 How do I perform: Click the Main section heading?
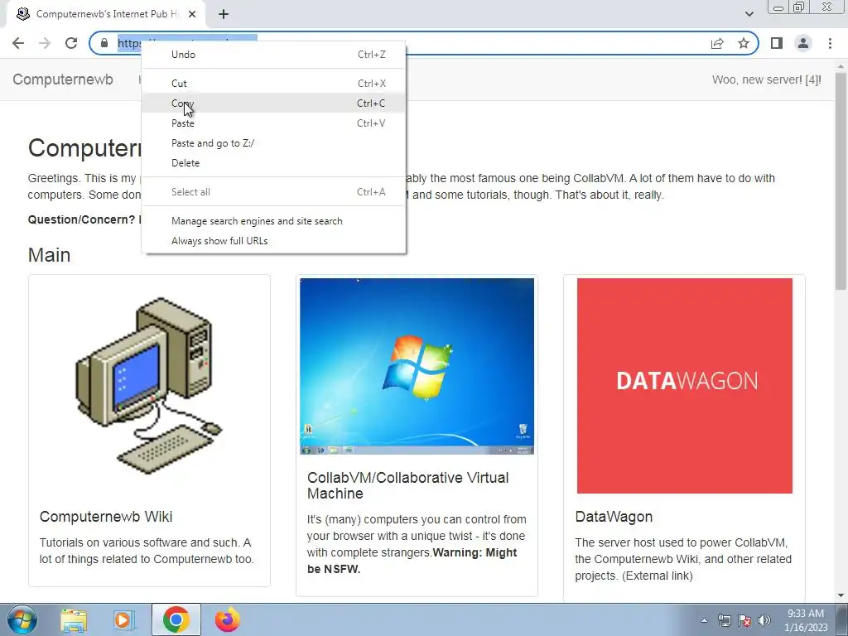point(49,255)
